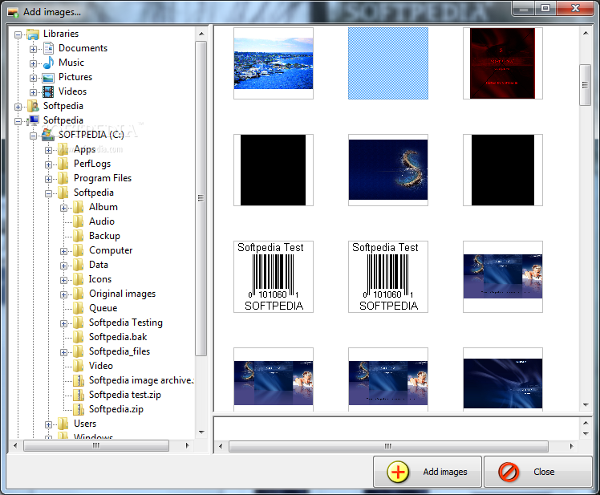Click the Music note library icon
This screenshot has width=600, height=495.
(49, 63)
